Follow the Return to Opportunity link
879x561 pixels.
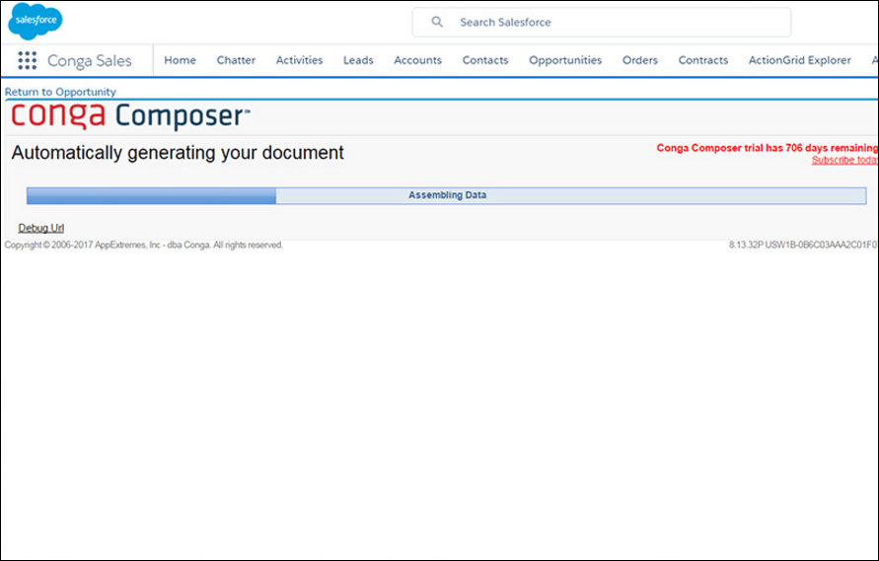pos(60,92)
